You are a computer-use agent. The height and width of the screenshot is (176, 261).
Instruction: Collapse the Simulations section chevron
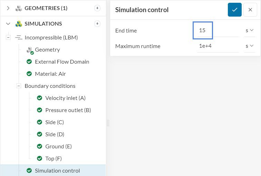[8, 24]
